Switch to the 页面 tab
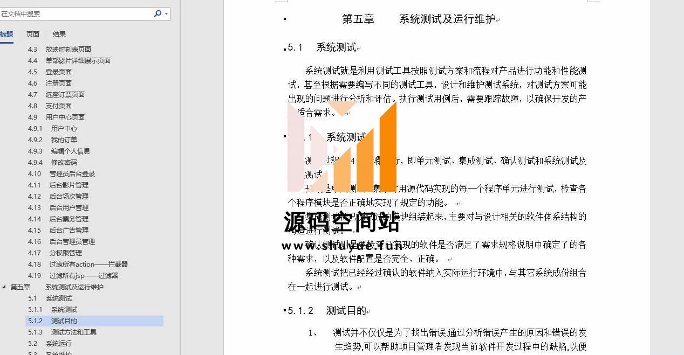Image resolution: width=684 pixels, height=355 pixels. coord(33,34)
